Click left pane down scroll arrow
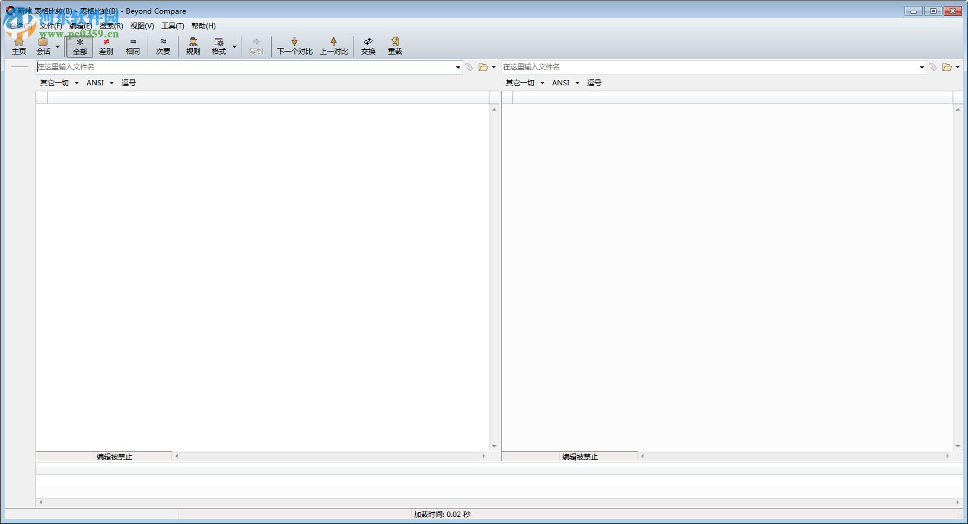 (494, 446)
